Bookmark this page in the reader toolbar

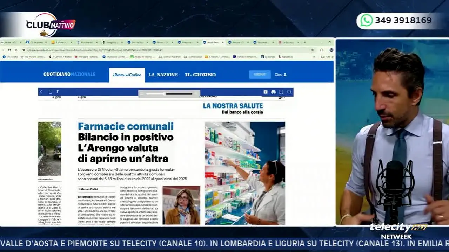pyautogui.click(x=281, y=92)
